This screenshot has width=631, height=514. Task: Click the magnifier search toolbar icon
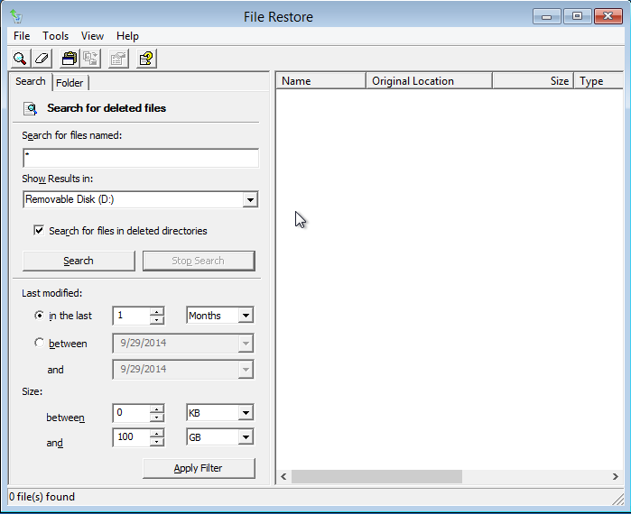click(x=20, y=59)
